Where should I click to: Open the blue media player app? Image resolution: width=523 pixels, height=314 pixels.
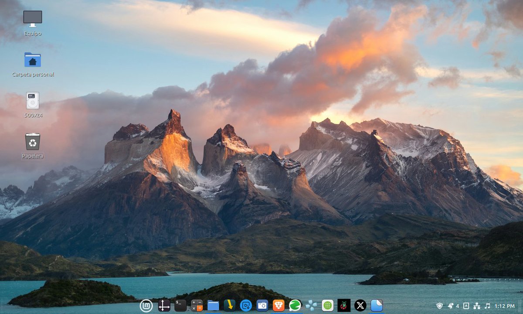245,305
